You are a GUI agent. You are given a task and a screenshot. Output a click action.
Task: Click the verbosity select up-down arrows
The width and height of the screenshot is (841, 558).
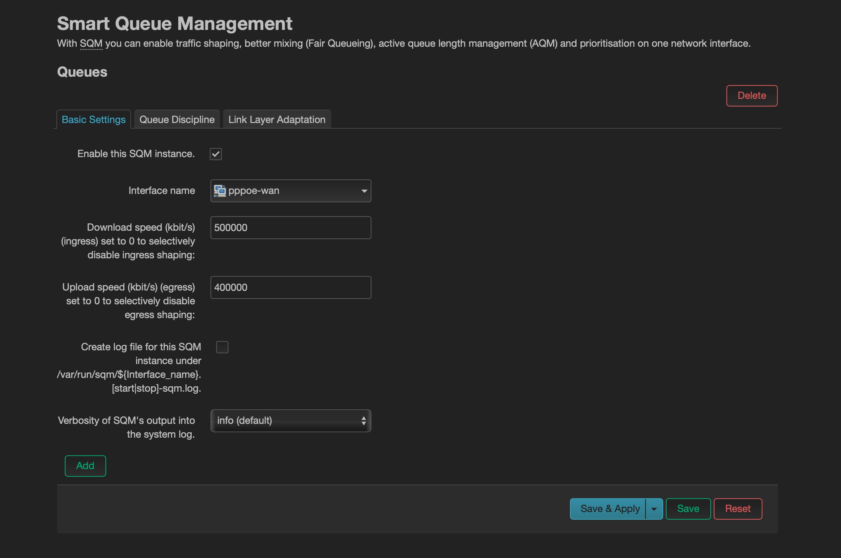pyautogui.click(x=363, y=421)
